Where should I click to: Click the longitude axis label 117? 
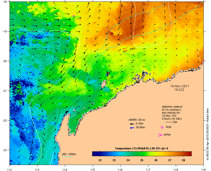click(148, 169)
